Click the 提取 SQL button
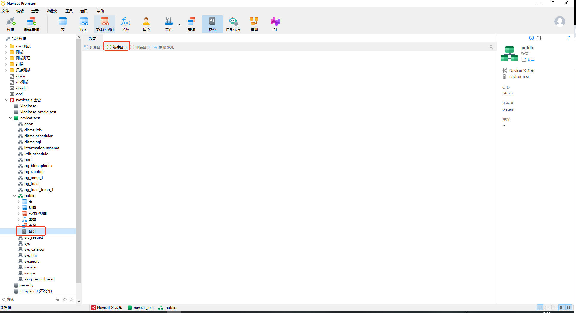 (x=163, y=47)
